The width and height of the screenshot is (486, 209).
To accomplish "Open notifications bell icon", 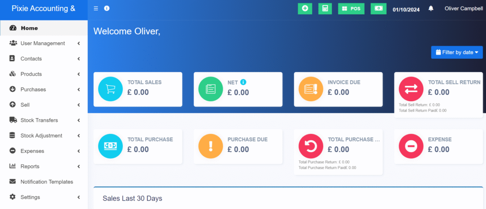I will 431,9.
